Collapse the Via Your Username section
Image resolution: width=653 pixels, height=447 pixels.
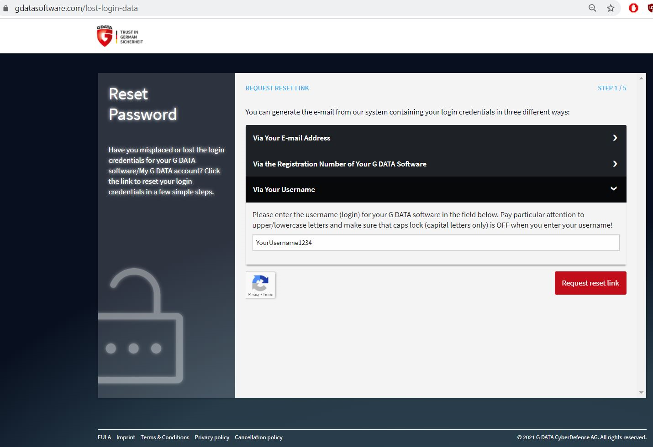coord(436,189)
